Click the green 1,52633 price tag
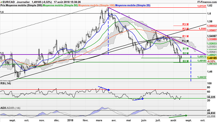The height and width of the screenshot is (122, 217). pos(212,43)
